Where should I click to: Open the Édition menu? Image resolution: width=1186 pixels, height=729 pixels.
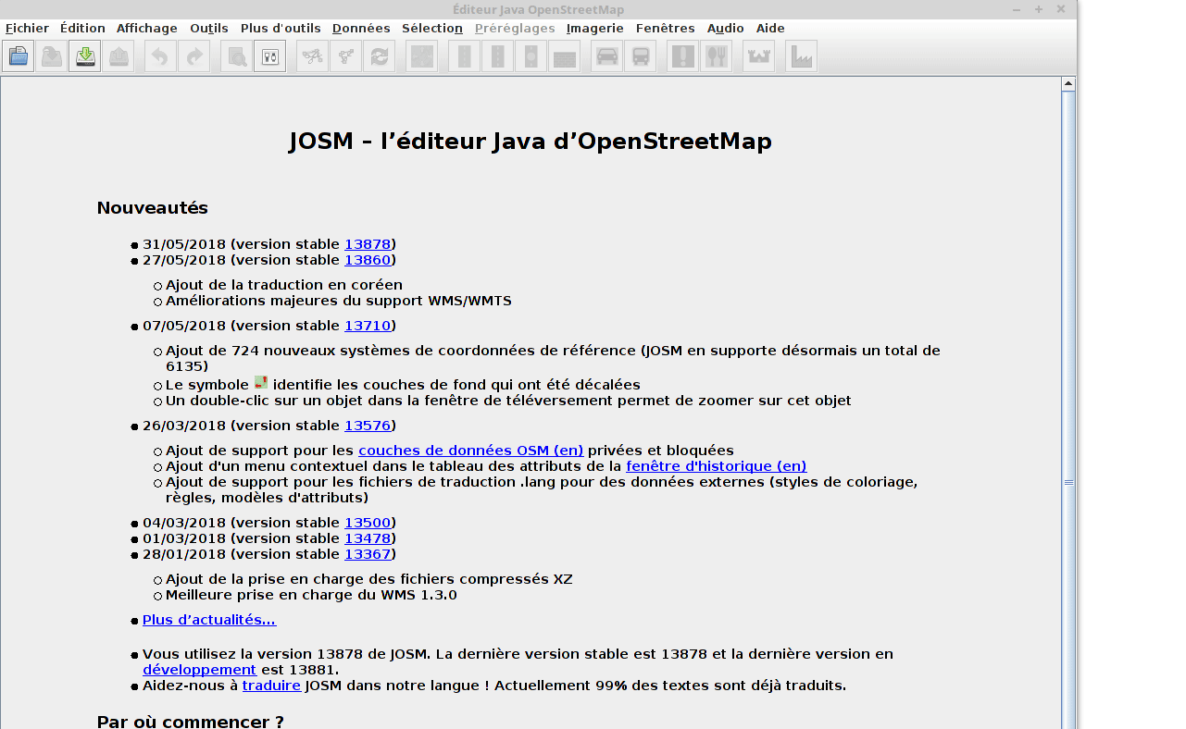tap(82, 28)
